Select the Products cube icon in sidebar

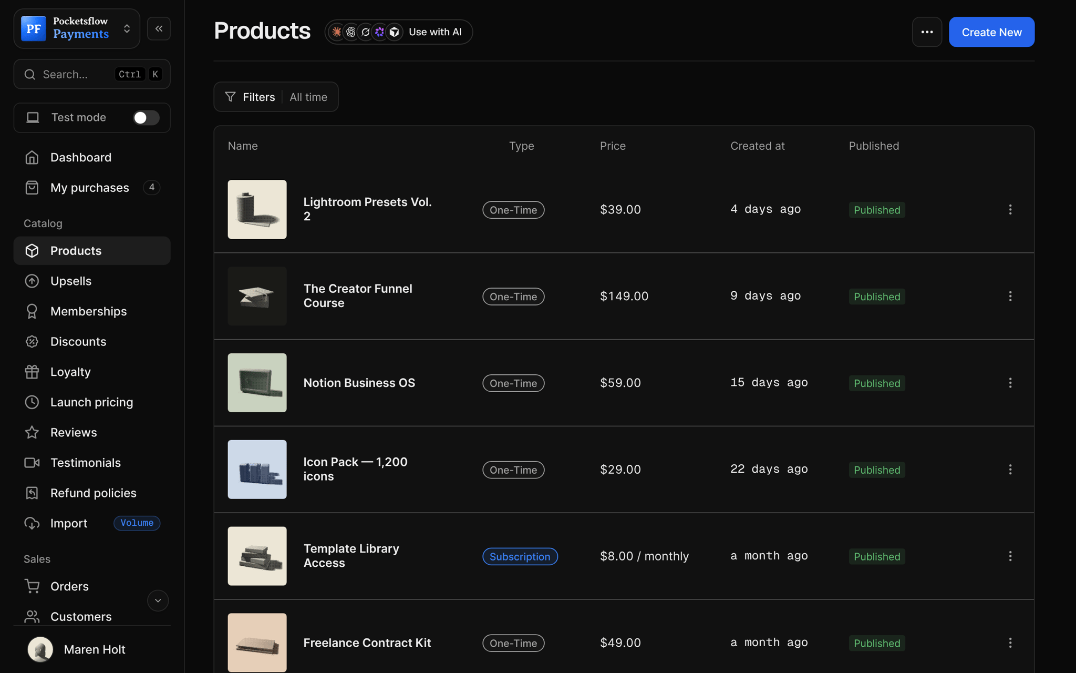click(x=32, y=251)
